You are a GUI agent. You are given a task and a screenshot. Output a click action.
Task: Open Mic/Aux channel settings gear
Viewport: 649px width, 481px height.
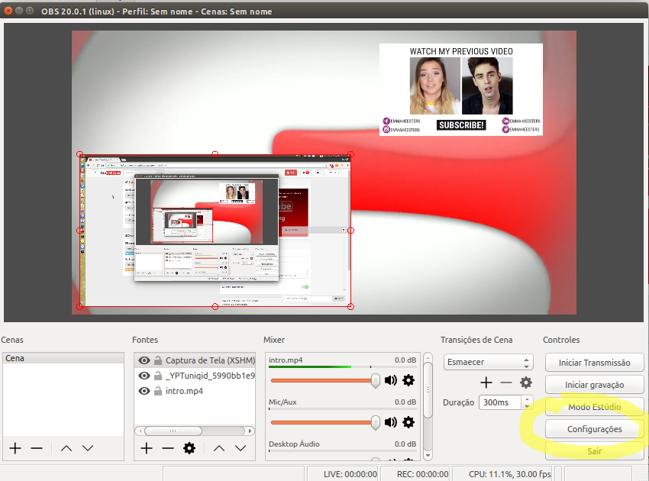(x=408, y=422)
